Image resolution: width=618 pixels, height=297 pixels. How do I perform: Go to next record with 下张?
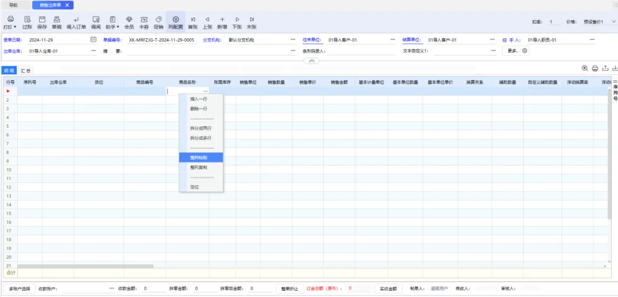(237, 23)
